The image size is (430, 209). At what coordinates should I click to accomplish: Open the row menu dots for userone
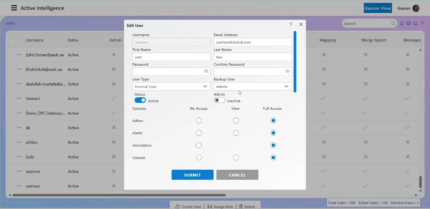(19, 171)
